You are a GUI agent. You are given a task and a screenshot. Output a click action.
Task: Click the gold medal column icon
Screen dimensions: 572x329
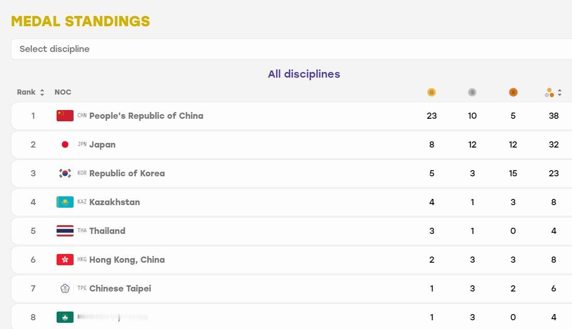point(432,93)
